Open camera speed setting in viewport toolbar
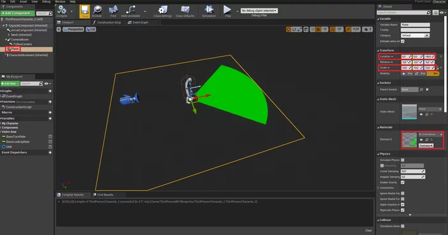Viewport: 448px width, 235px height. pos(367,29)
